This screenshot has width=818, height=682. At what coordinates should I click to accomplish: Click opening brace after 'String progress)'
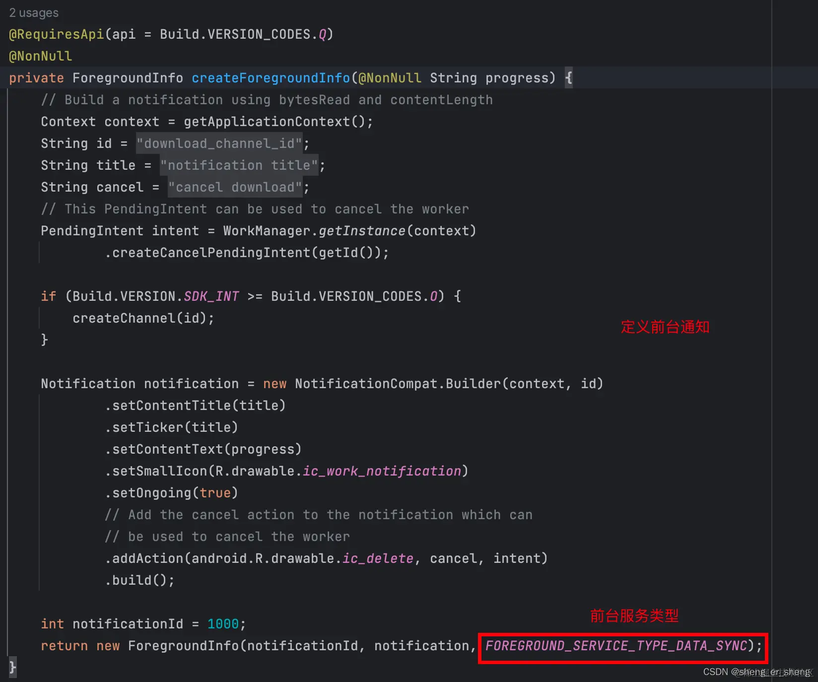[569, 78]
